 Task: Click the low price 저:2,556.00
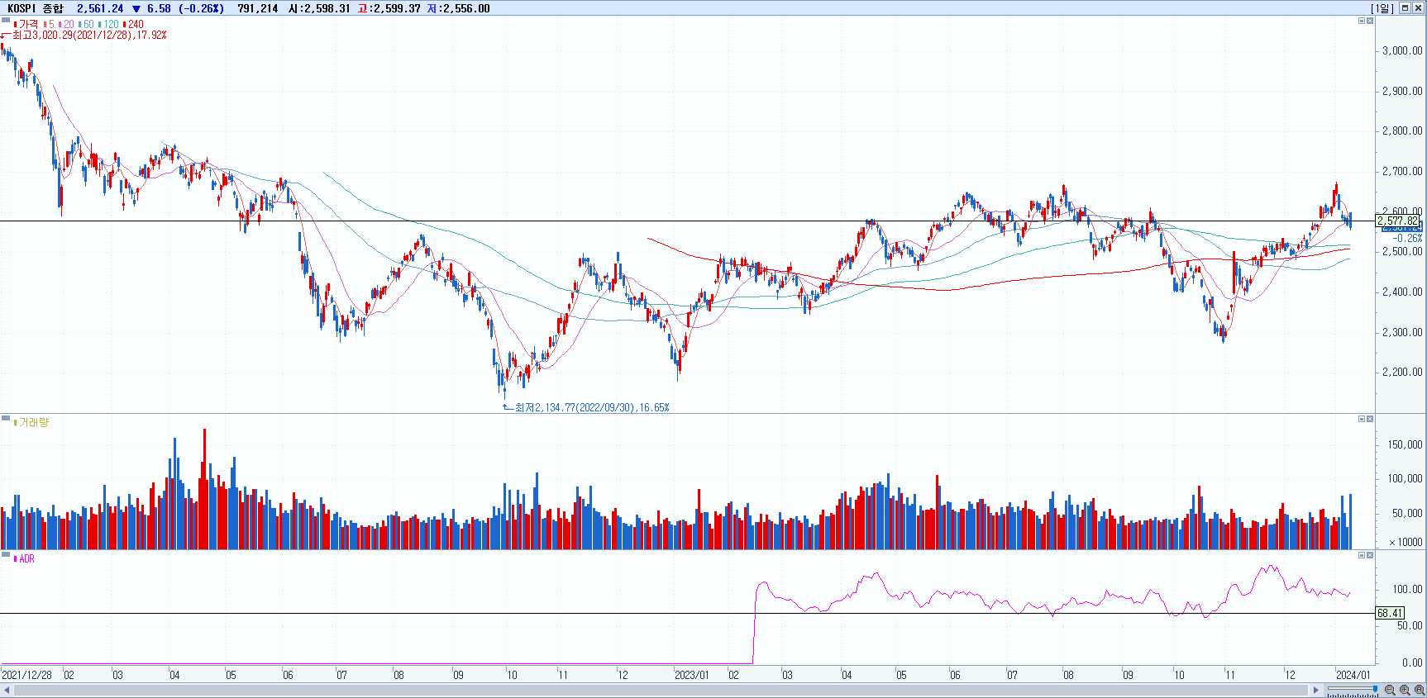tap(458, 8)
